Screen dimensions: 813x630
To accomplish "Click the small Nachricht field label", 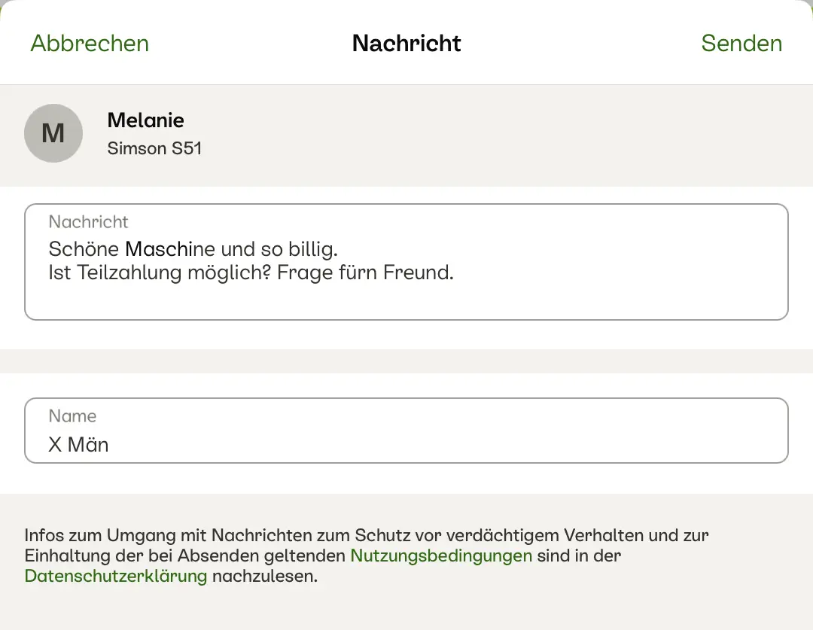I will point(88,222).
